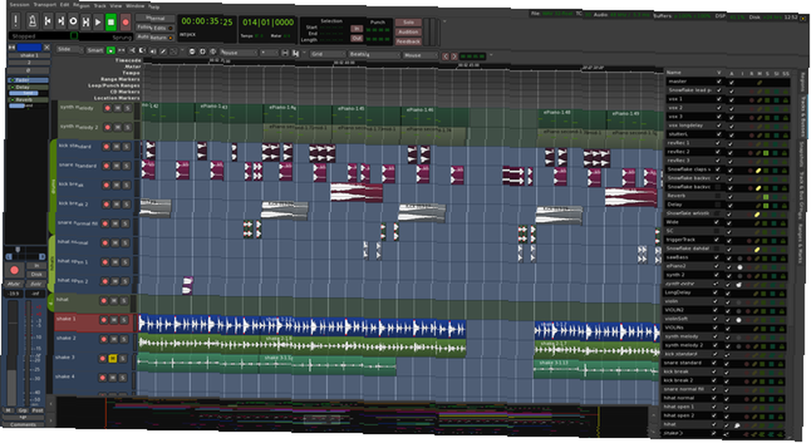Toggle visibility checkbox for Wide
The image size is (811, 443).
point(718,222)
